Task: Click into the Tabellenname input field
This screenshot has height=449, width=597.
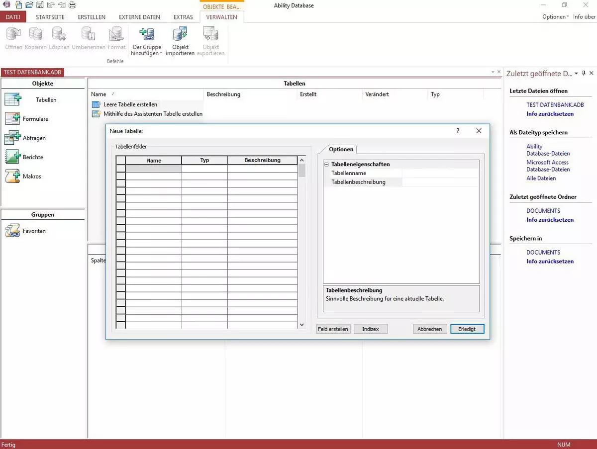Action: [440, 174]
